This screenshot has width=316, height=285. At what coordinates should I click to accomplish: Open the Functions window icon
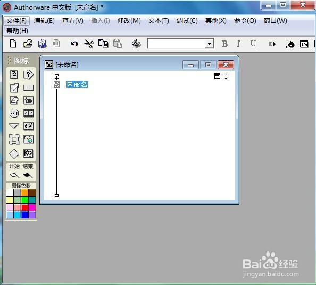click(304, 44)
